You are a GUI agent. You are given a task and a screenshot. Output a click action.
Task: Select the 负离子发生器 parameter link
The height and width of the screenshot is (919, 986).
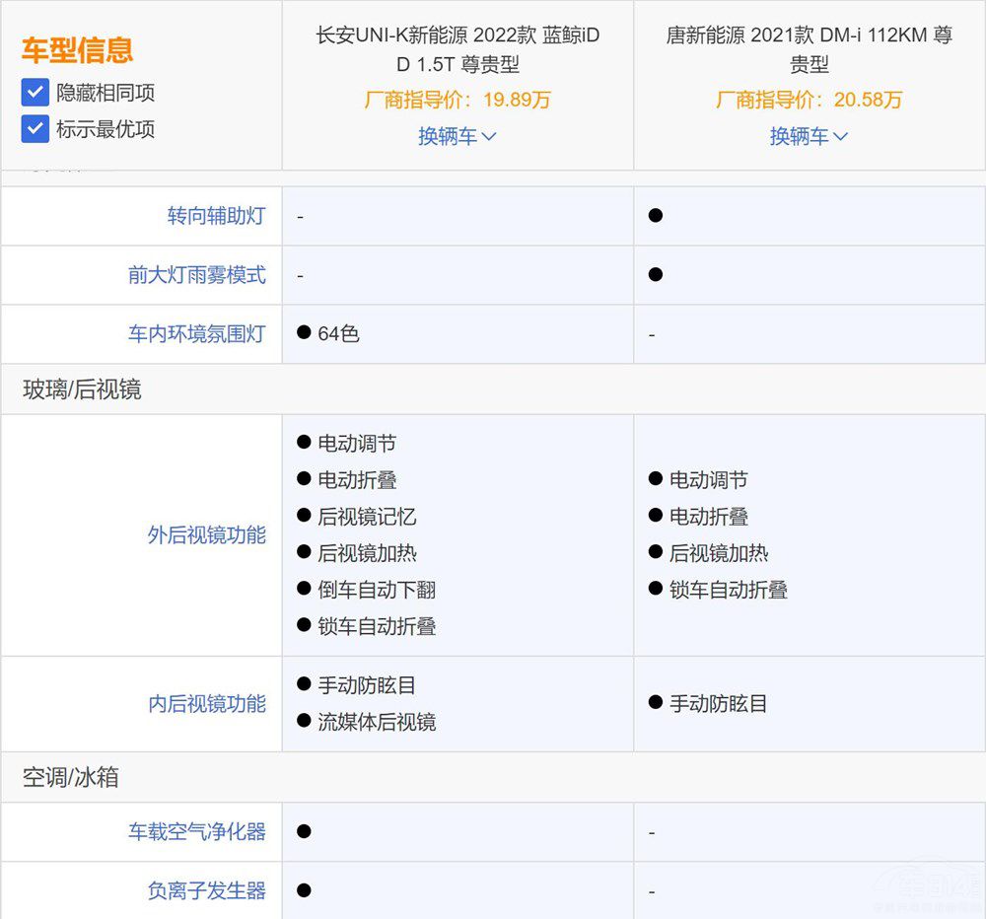tap(206, 891)
